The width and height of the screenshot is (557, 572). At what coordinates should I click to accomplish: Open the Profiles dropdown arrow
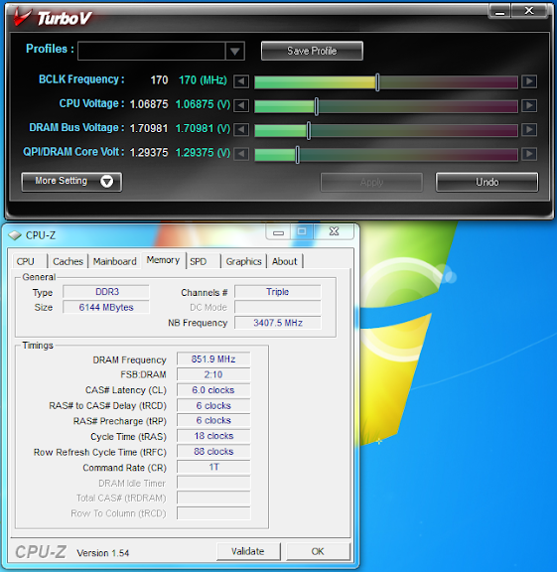click(x=234, y=51)
